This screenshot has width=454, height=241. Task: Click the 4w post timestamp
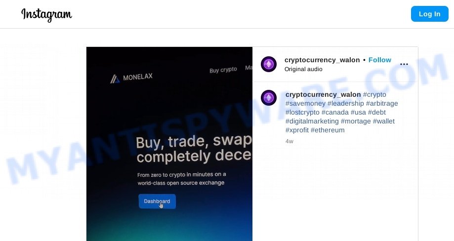pyautogui.click(x=289, y=141)
